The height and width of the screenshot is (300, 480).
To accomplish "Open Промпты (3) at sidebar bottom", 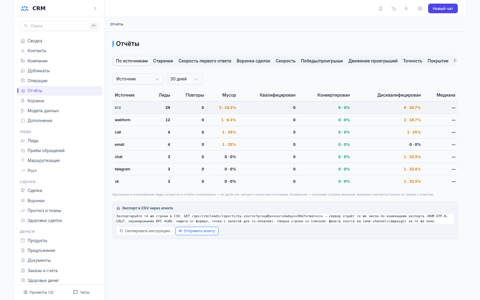I will (x=38, y=292).
